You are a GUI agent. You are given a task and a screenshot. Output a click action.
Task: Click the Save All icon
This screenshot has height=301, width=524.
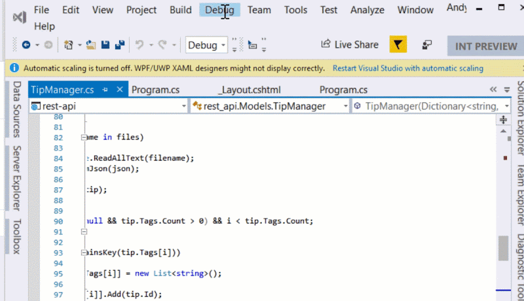(x=120, y=44)
